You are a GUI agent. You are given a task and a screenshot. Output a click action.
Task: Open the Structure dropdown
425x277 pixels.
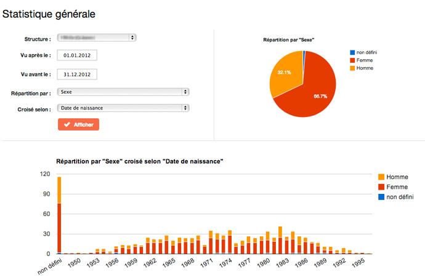(97, 38)
